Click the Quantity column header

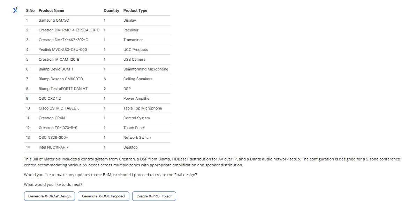pyautogui.click(x=111, y=11)
